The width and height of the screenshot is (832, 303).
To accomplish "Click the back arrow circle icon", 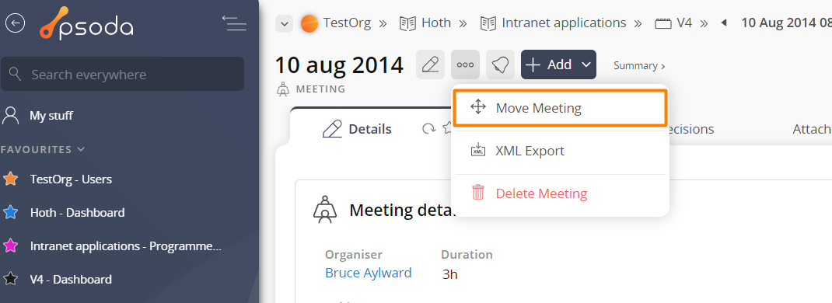I will pyautogui.click(x=15, y=23).
